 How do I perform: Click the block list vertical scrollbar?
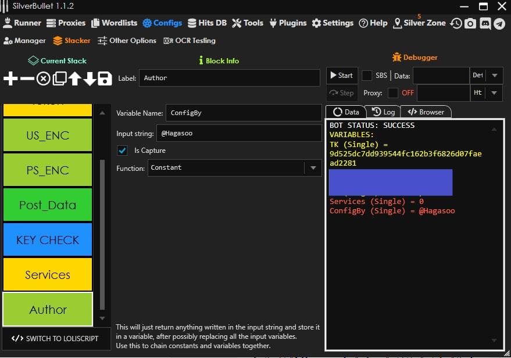pos(102,232)
